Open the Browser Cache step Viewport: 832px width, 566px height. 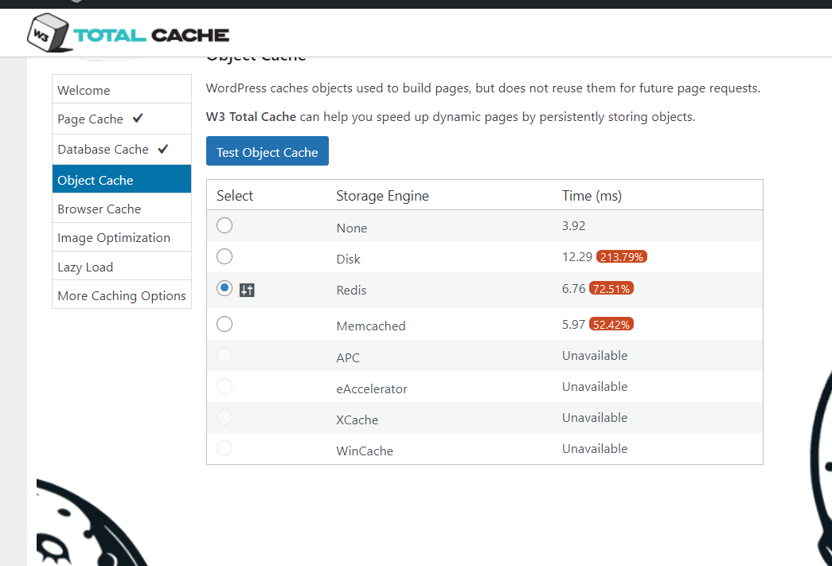tap(99, 209)
